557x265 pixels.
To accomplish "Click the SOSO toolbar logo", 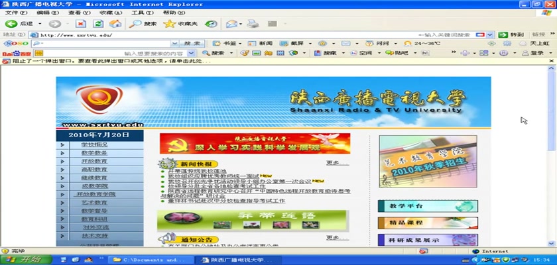I will (16, 43).
